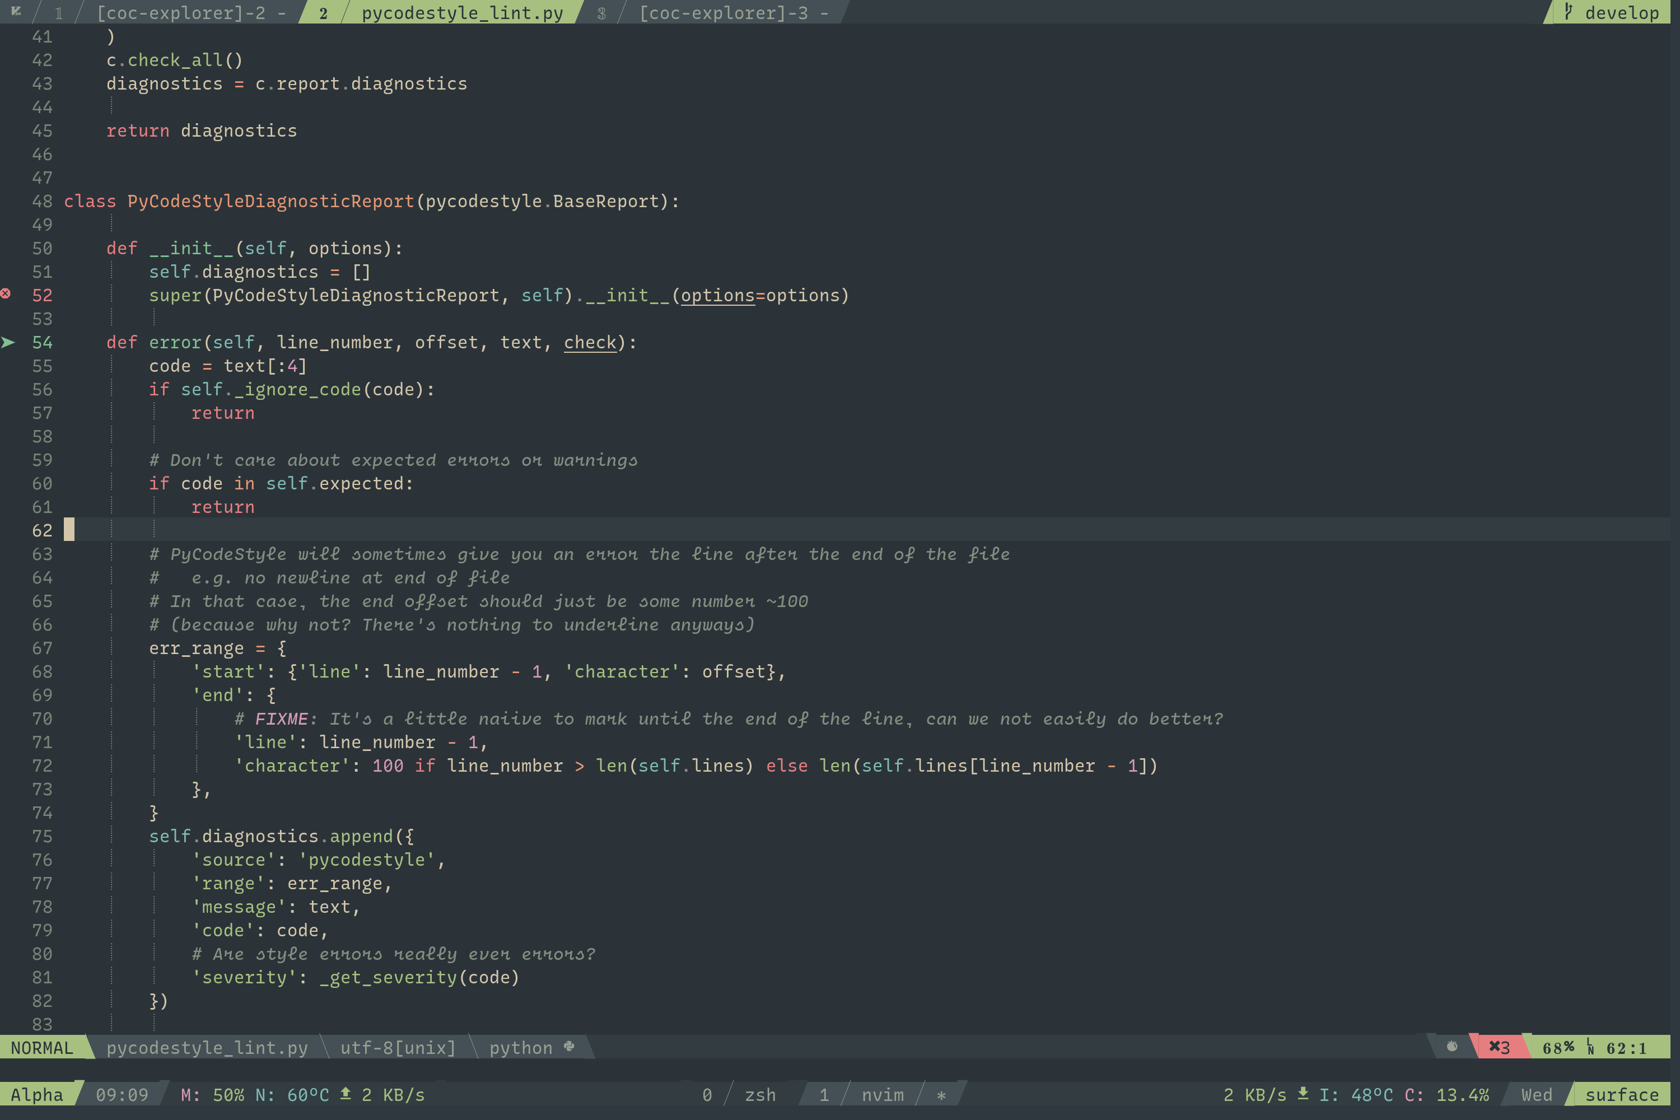Click the underlined check parameter on line 54
The image size is (1680, 1120).
589,343
